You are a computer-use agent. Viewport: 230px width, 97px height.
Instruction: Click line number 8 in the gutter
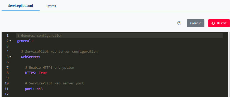coord(7,73)
